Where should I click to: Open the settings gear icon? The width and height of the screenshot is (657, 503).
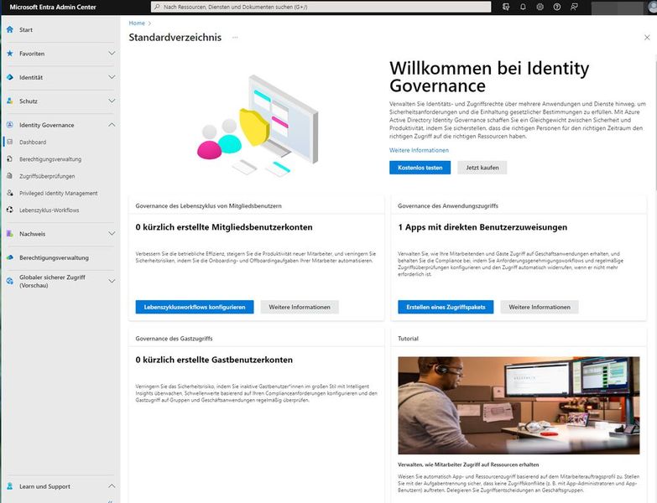click(540, 7)
